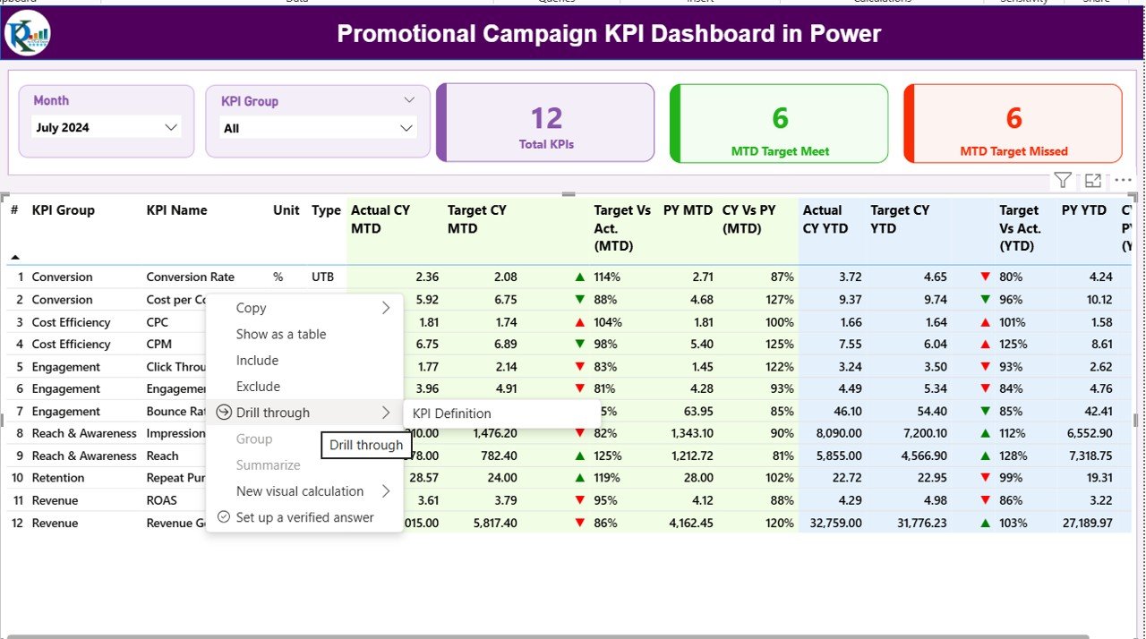
Task: Select the Set up a verified answer checkmark icon
Action: pyautogui.click(x=223, y=517)
